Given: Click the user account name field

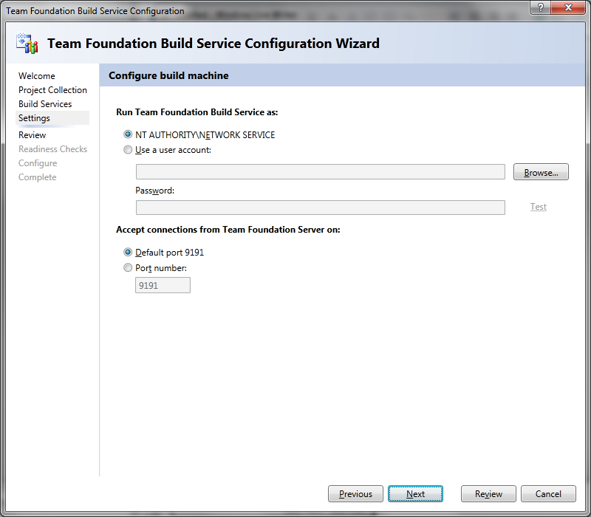Looking at the screenshot, I should pos(321,172).
